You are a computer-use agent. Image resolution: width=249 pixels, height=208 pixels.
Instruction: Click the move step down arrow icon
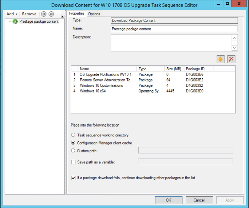(x=51, y=14)
